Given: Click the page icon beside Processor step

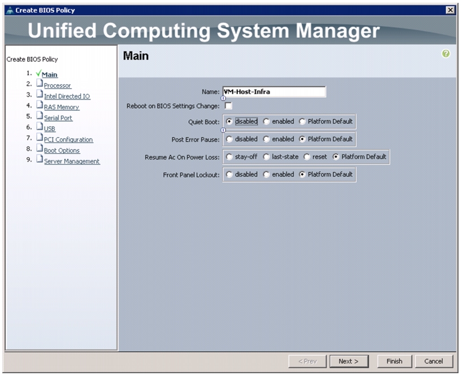Looking at the screenshot, I should (40, 83).
